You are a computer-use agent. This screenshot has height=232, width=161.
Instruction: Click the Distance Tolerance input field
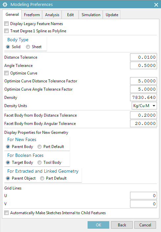pyautogui.click(x=144, y=57)
